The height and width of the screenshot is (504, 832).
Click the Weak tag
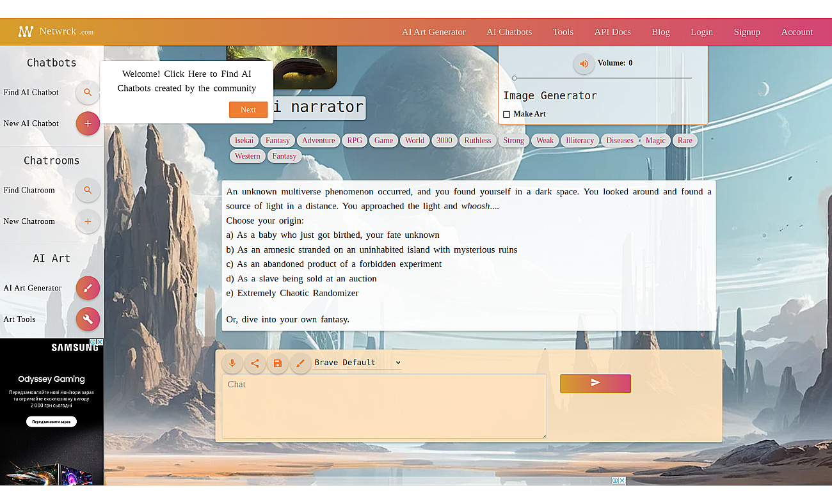(x=545, y=141)
